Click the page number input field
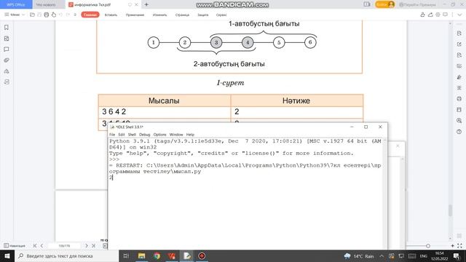 point(64,246)
